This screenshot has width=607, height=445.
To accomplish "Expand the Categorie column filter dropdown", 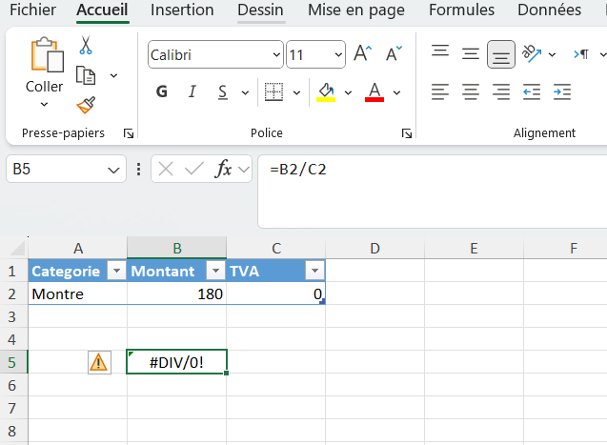I will click(x=115, y=272).
